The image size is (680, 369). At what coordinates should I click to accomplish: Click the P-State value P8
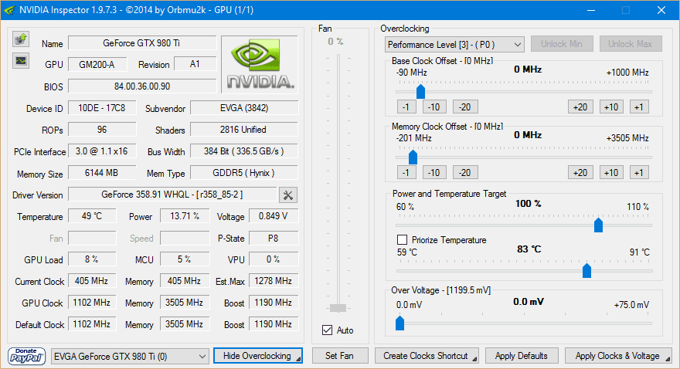point(274,238)
